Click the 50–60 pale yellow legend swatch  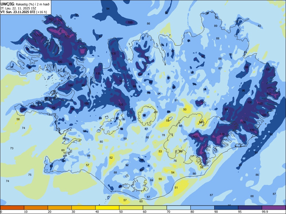point(131,208)
